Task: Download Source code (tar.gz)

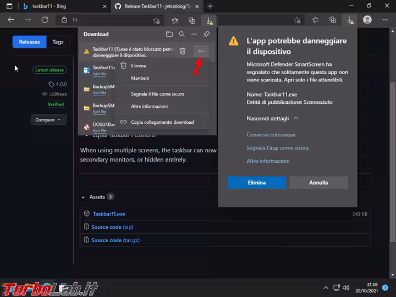Action: tap(115, 240)
